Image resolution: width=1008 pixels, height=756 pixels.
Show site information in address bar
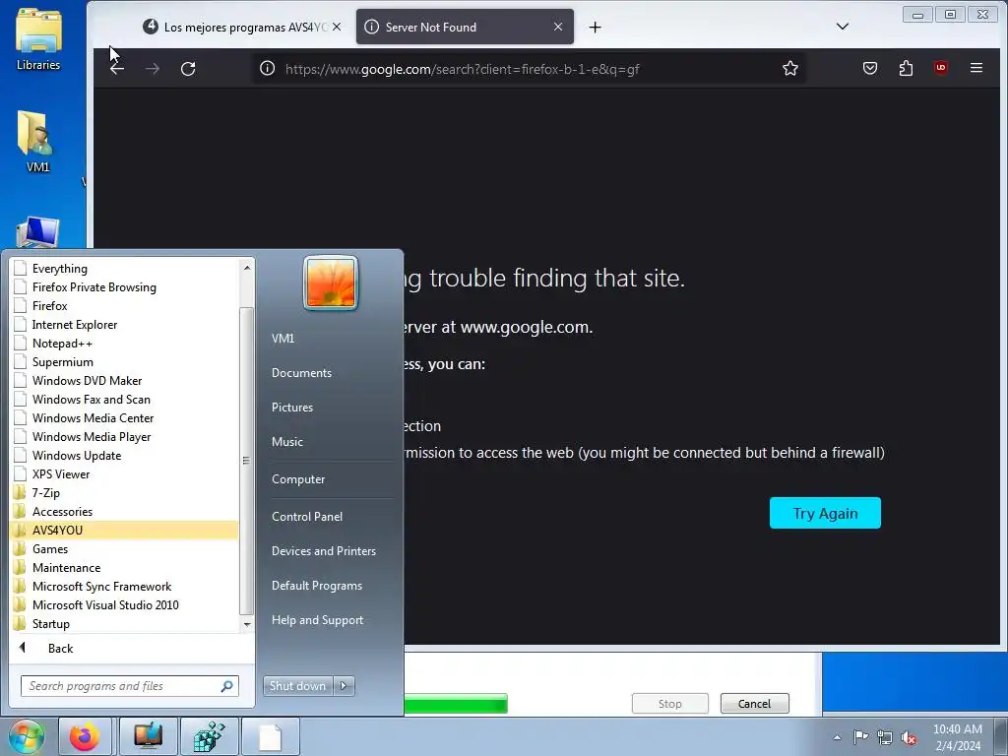point(268,68)
